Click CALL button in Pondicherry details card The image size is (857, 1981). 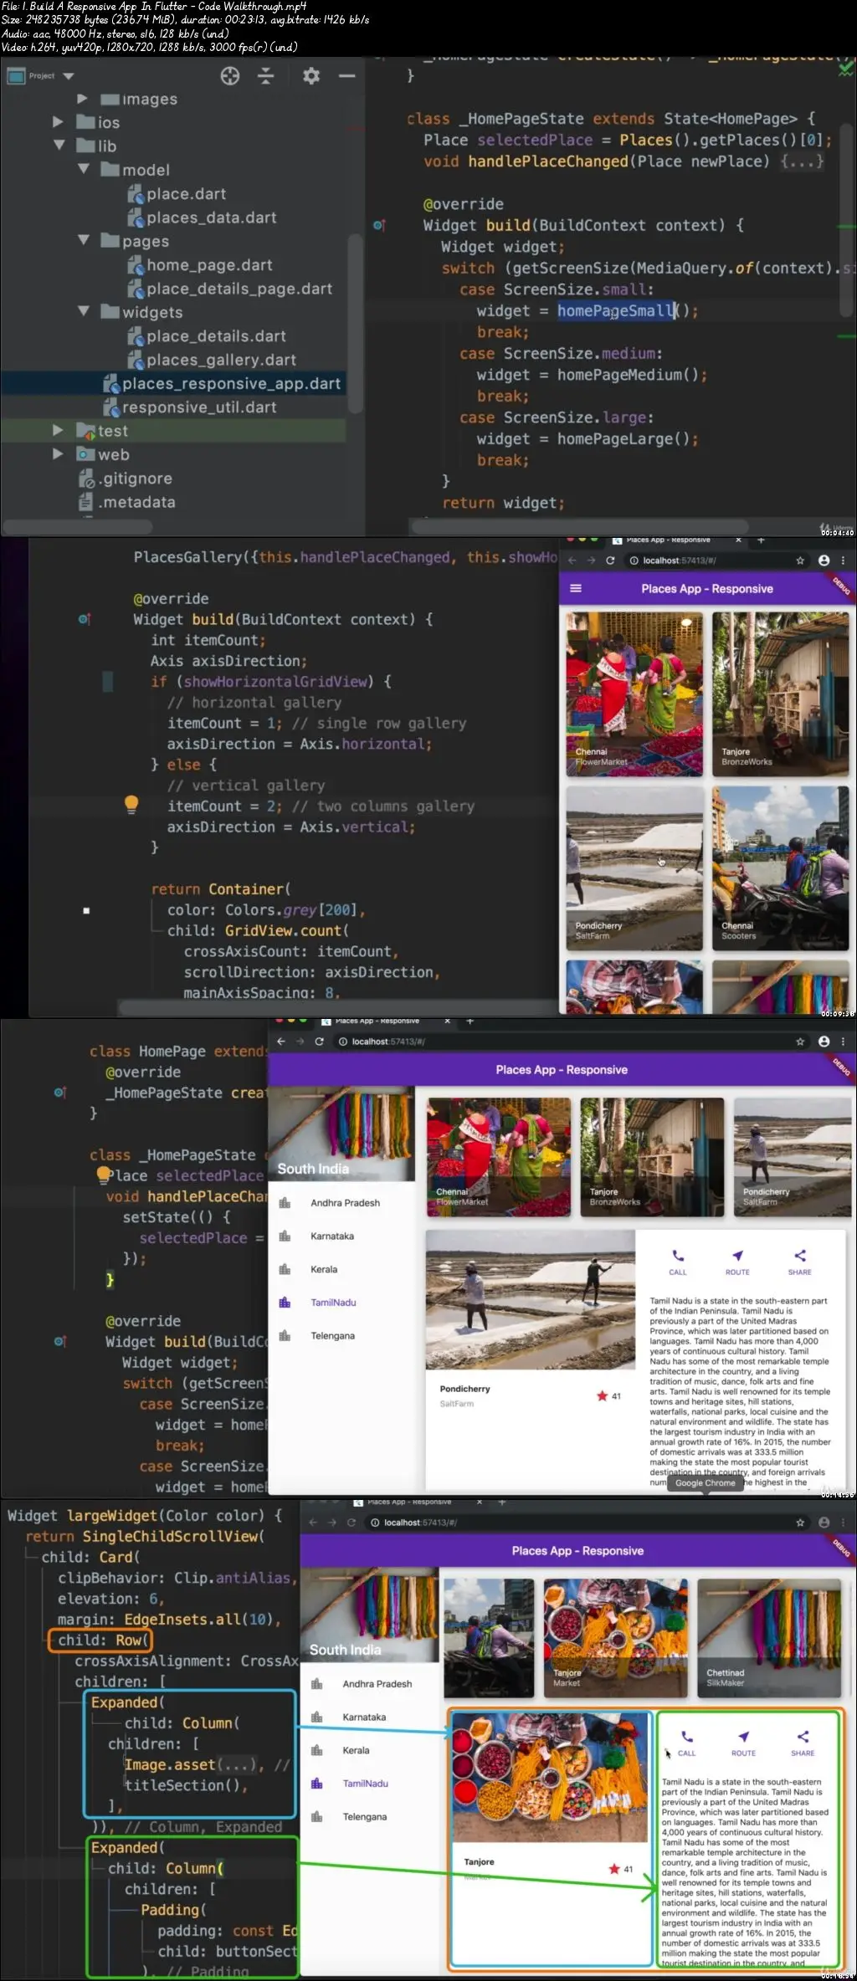pyautogui.click(x=678, y=1262)
